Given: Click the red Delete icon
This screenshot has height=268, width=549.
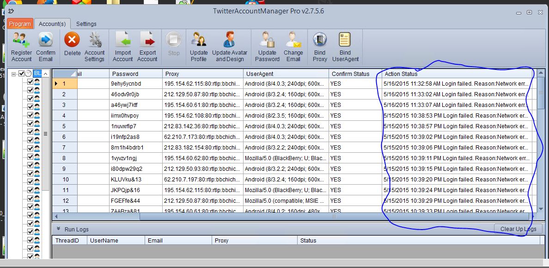Looking at the screenshot, I should [x=72, y=40].
